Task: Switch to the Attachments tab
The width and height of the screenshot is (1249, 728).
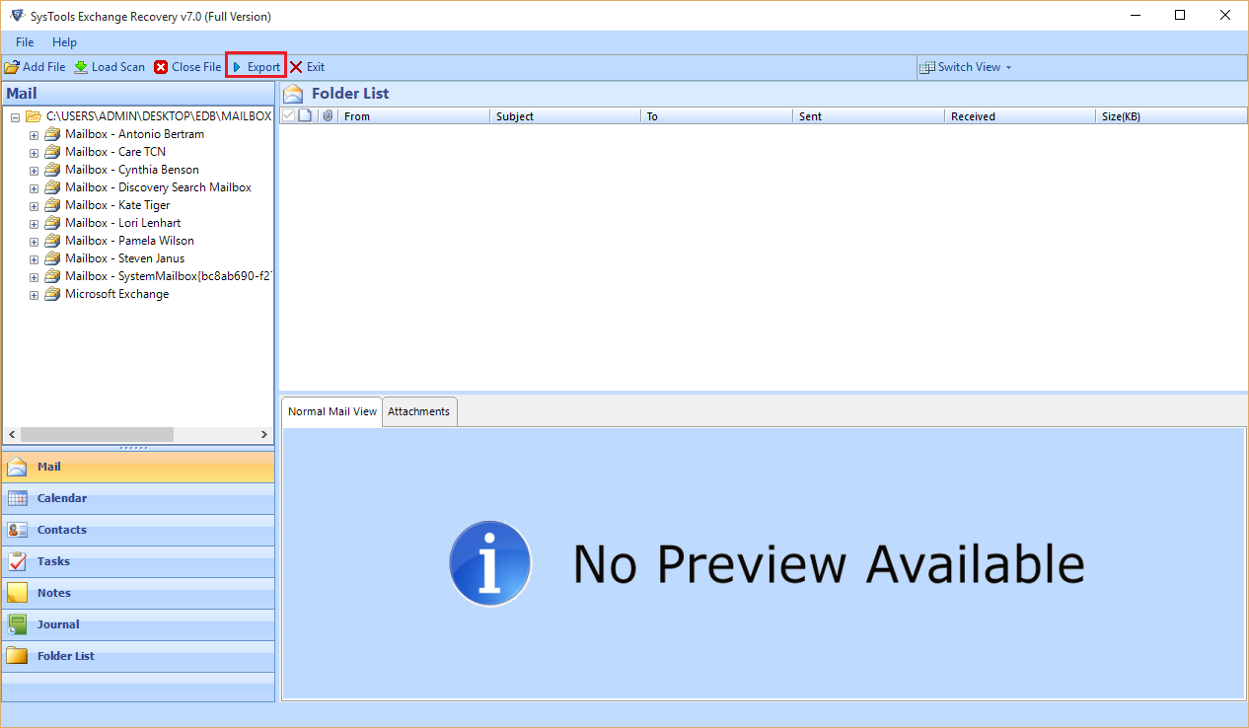Action: [418, 411]
